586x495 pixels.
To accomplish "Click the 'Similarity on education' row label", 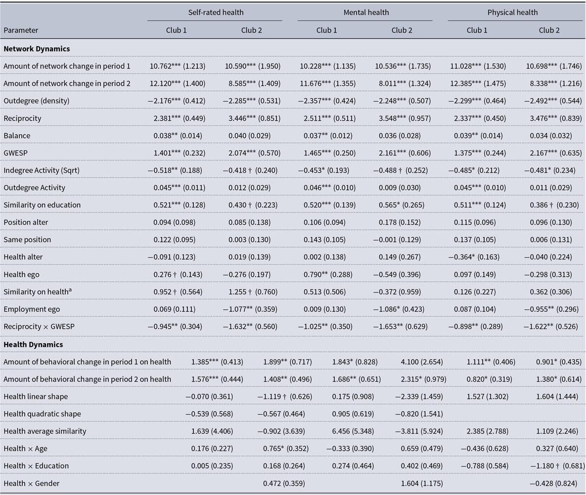I will [x=42, y=205].
